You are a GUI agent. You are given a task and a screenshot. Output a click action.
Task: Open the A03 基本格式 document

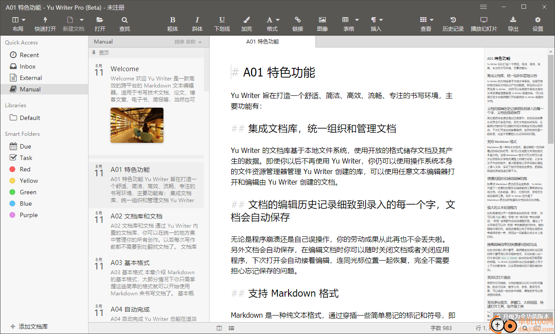(146, 278)
